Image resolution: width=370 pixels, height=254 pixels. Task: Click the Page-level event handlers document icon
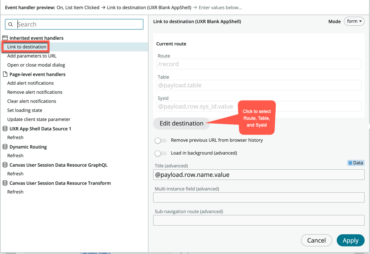(5, 74)
